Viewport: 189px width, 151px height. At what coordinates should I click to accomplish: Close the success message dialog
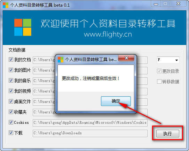pos(126,58)
